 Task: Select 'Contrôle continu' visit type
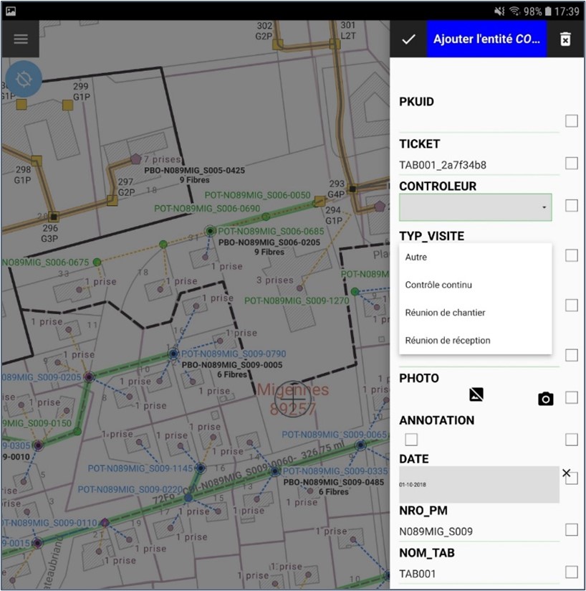[476, 285]
